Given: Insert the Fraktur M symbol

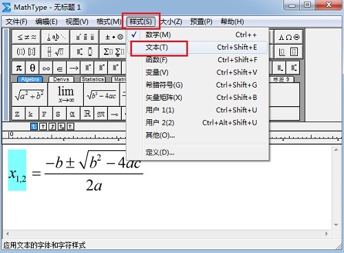Looking at the screenshot, I should [x=100, y=114].
